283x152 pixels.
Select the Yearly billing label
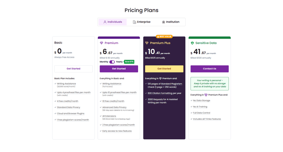pyautogui.click(x=119, y=62)
